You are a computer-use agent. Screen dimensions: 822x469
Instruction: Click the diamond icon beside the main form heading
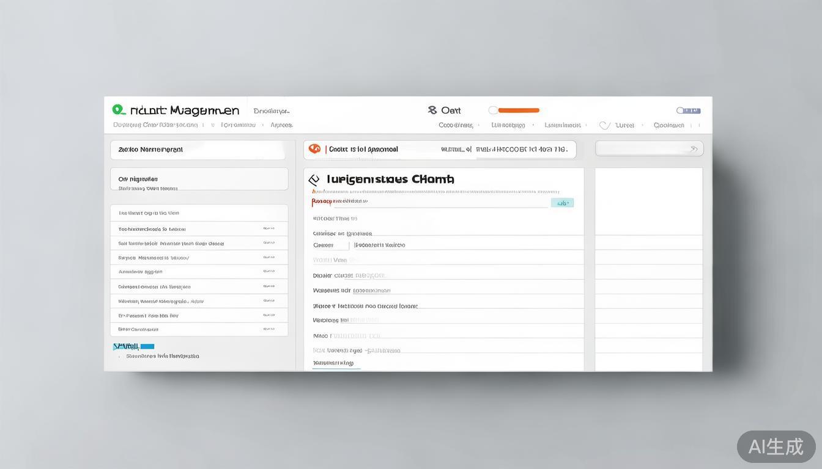[314, 180]
